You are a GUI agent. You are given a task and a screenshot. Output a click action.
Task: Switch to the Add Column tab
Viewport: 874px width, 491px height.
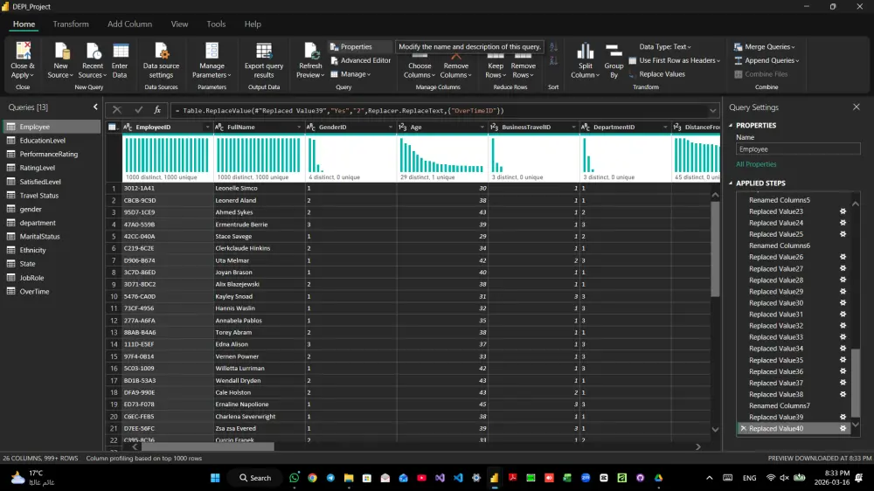[130, 24]
